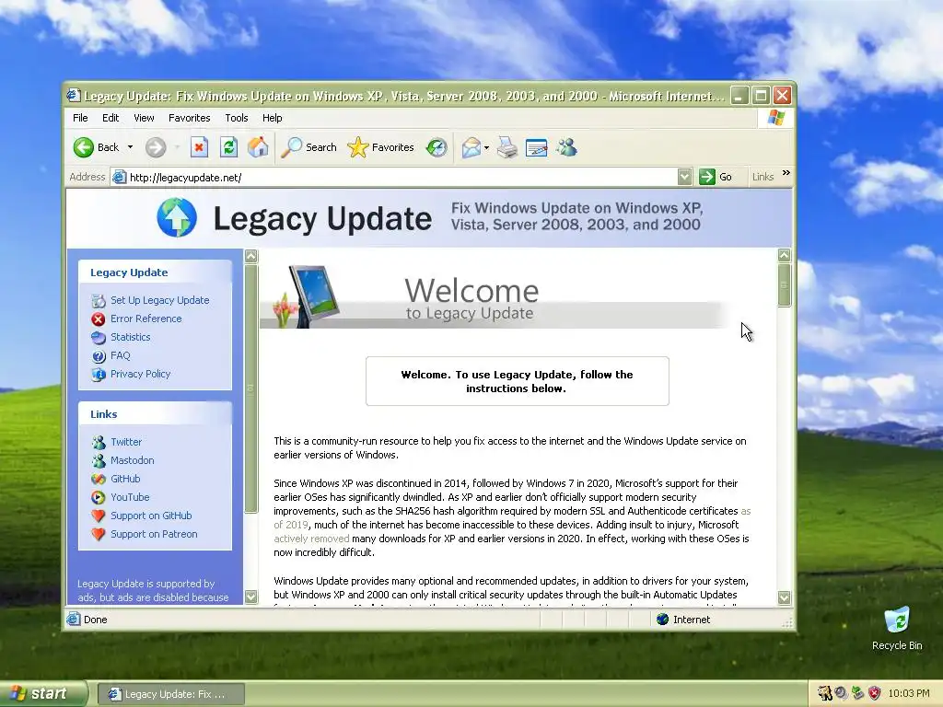Click the Privacy Policy info icon
The image size is (943, 707).
click(x=99, y=375)
